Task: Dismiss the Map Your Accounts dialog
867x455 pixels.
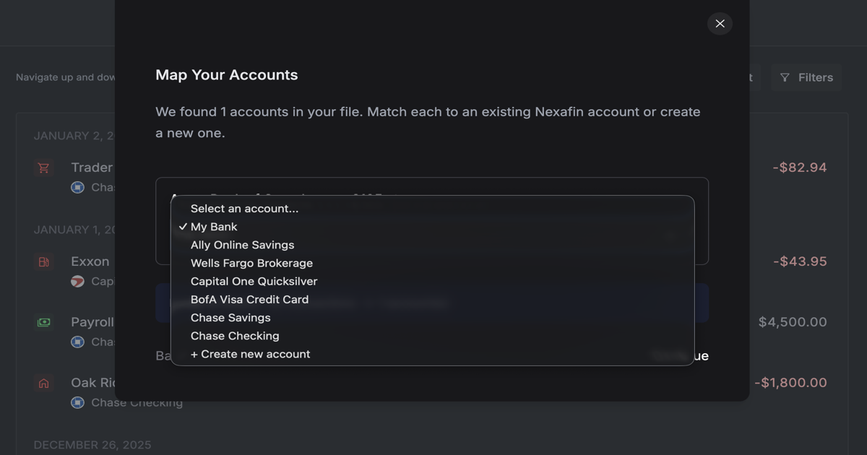Action: [720, 23]
